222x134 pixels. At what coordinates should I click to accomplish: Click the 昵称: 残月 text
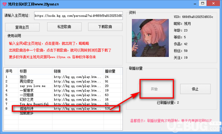coord(182,24)
